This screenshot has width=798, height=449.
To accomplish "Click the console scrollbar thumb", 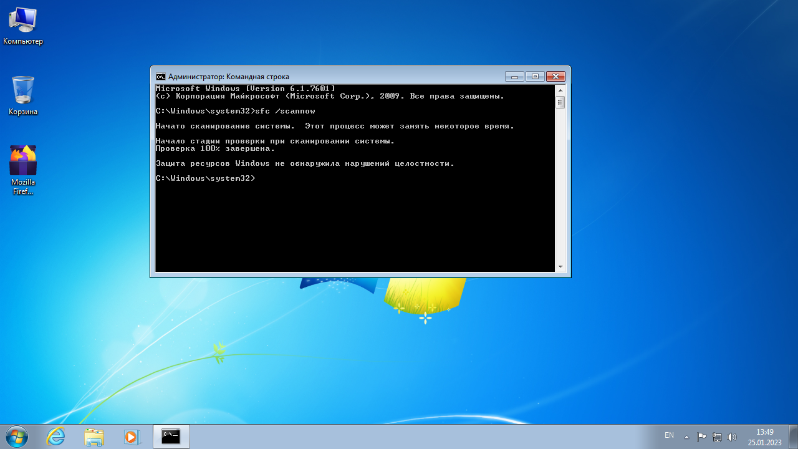I will pos(560,102).
